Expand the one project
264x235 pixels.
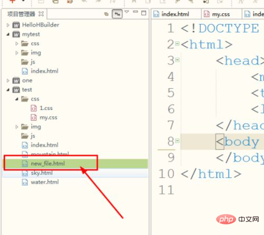coord(8,81)
